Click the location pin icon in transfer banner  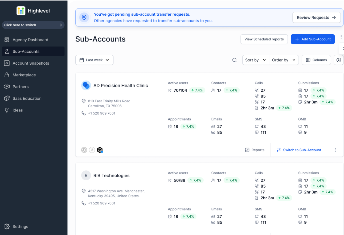pyautogui.click(x=84, y=18)
